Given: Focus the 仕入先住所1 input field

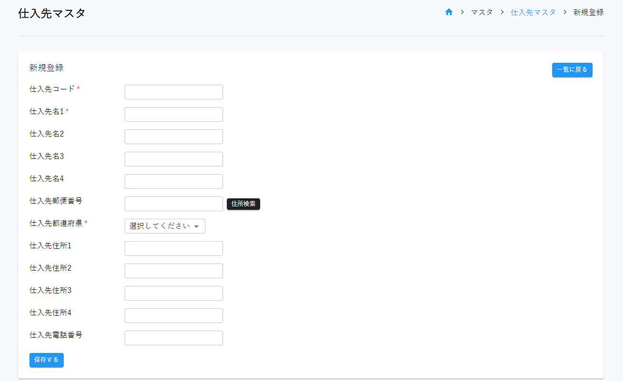Looking at the screenshot, I should pos(174,249).
